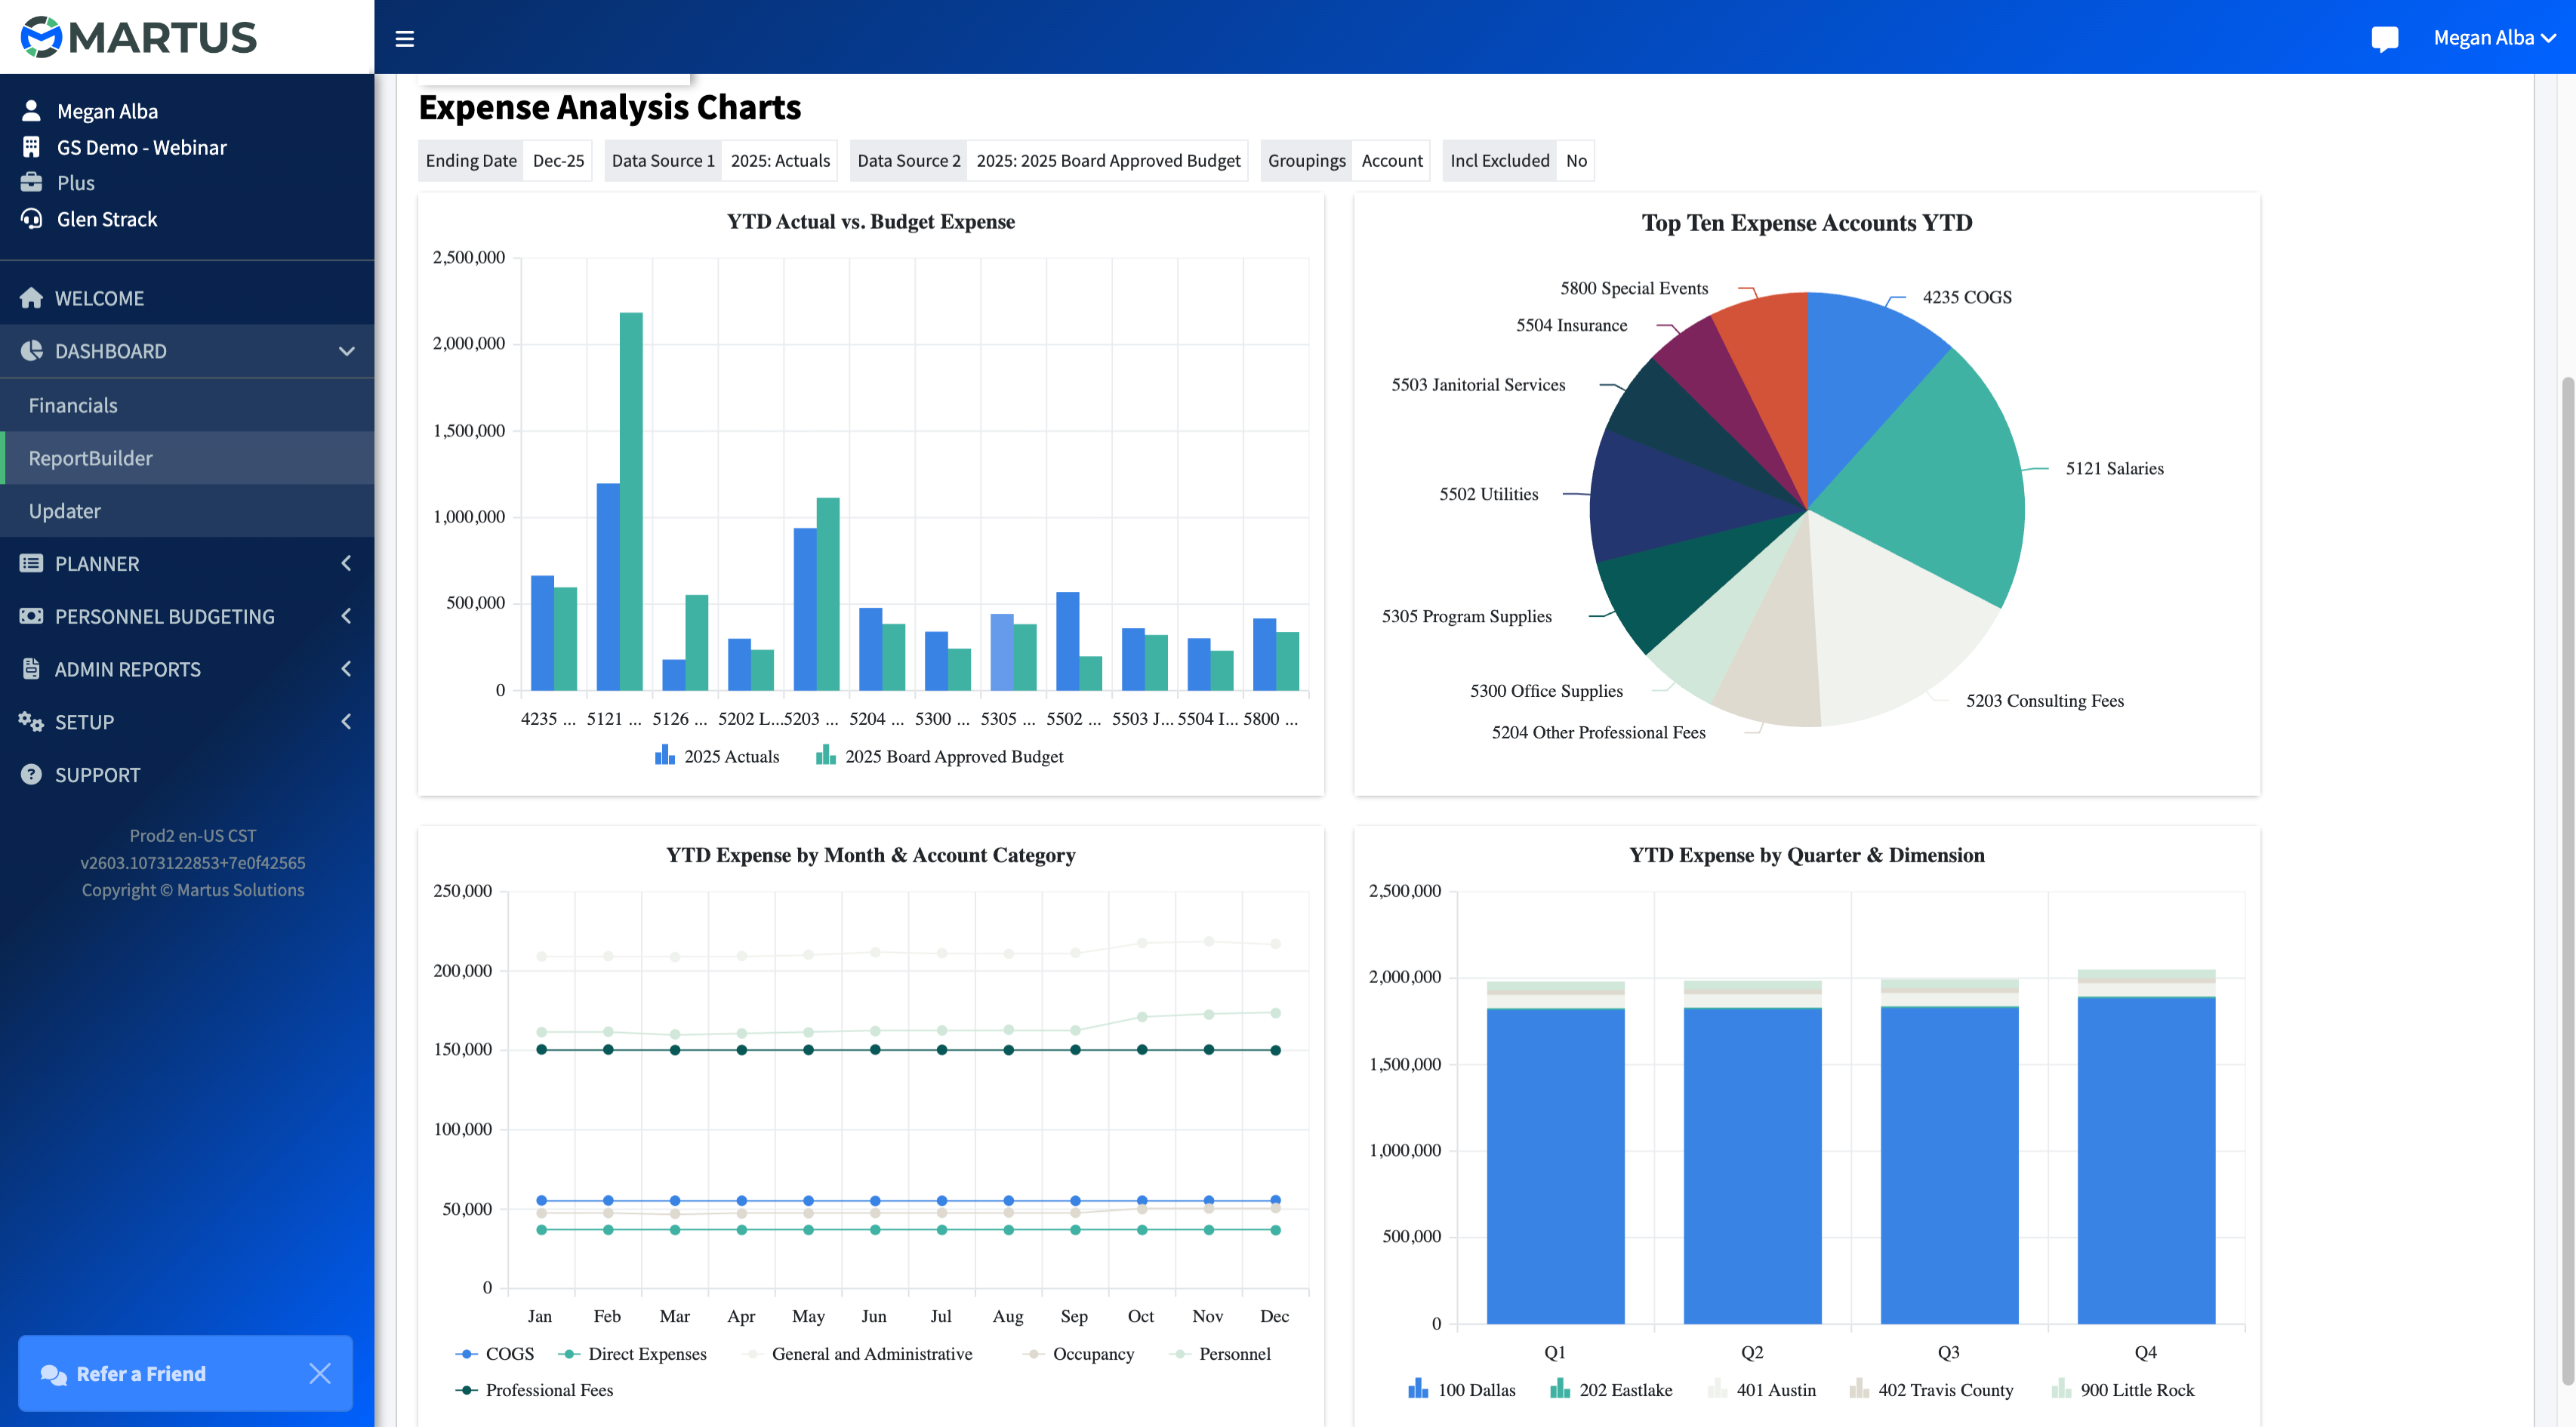Image resolution: width=2576 pixels, height=1427 pixels.
Task: Open the chat message icon
Action: 2384,39
